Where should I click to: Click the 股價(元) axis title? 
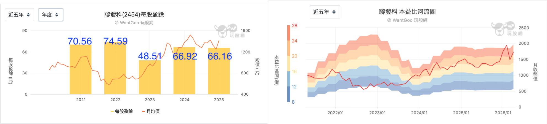coord(257,66)
